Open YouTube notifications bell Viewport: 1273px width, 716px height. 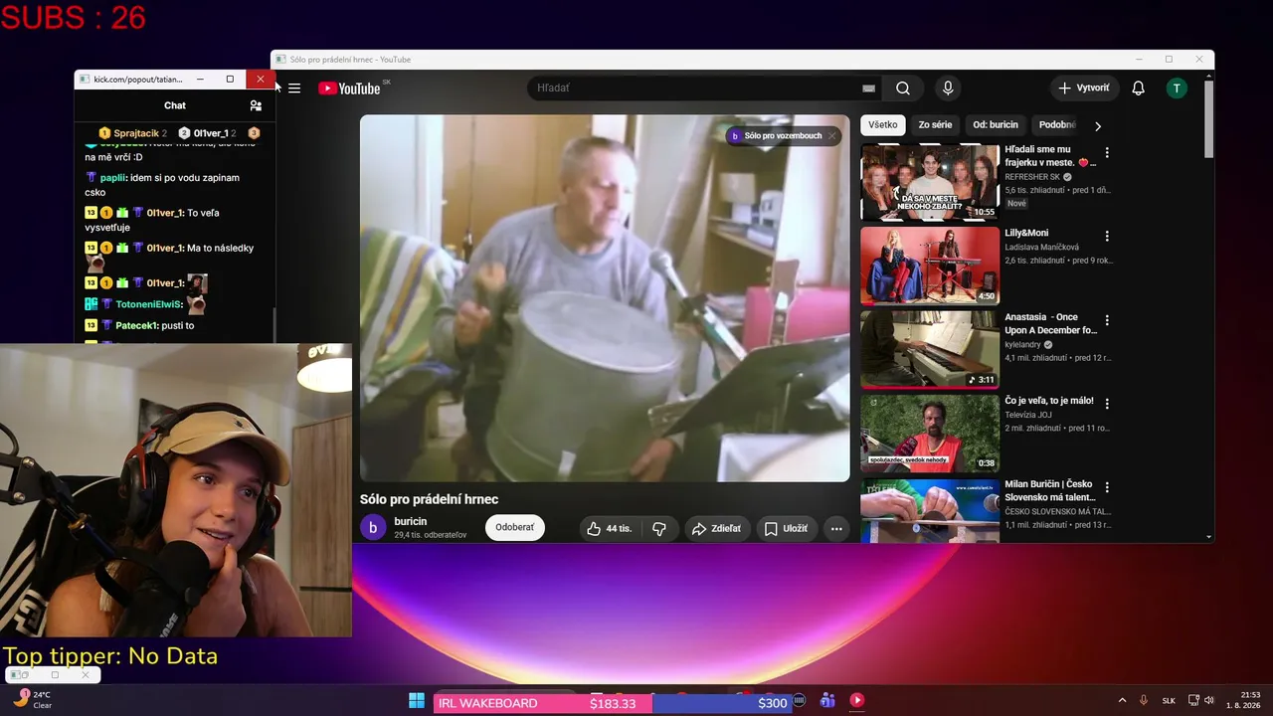tap(1139, 89)
